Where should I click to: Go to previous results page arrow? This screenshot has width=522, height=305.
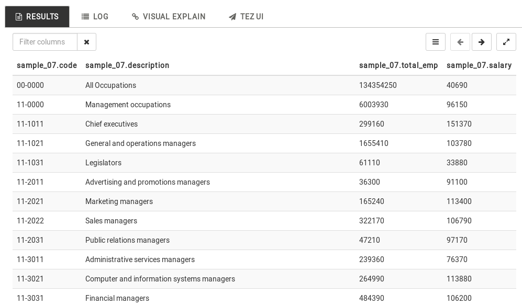(460, 42)
